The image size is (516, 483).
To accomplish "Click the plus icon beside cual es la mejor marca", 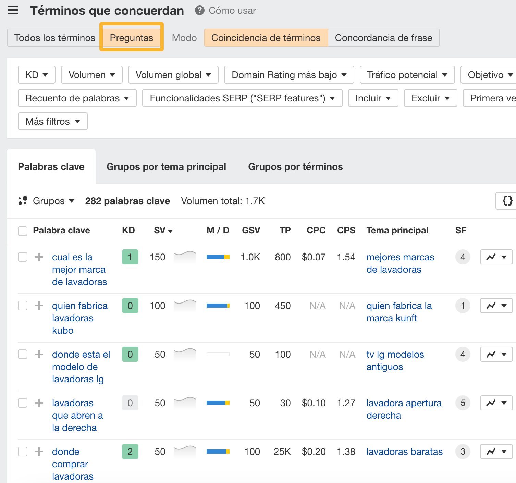I will click(39, 257).
